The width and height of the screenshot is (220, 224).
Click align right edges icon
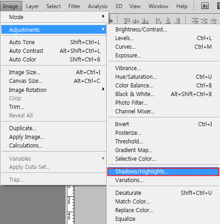coord(177,21)
